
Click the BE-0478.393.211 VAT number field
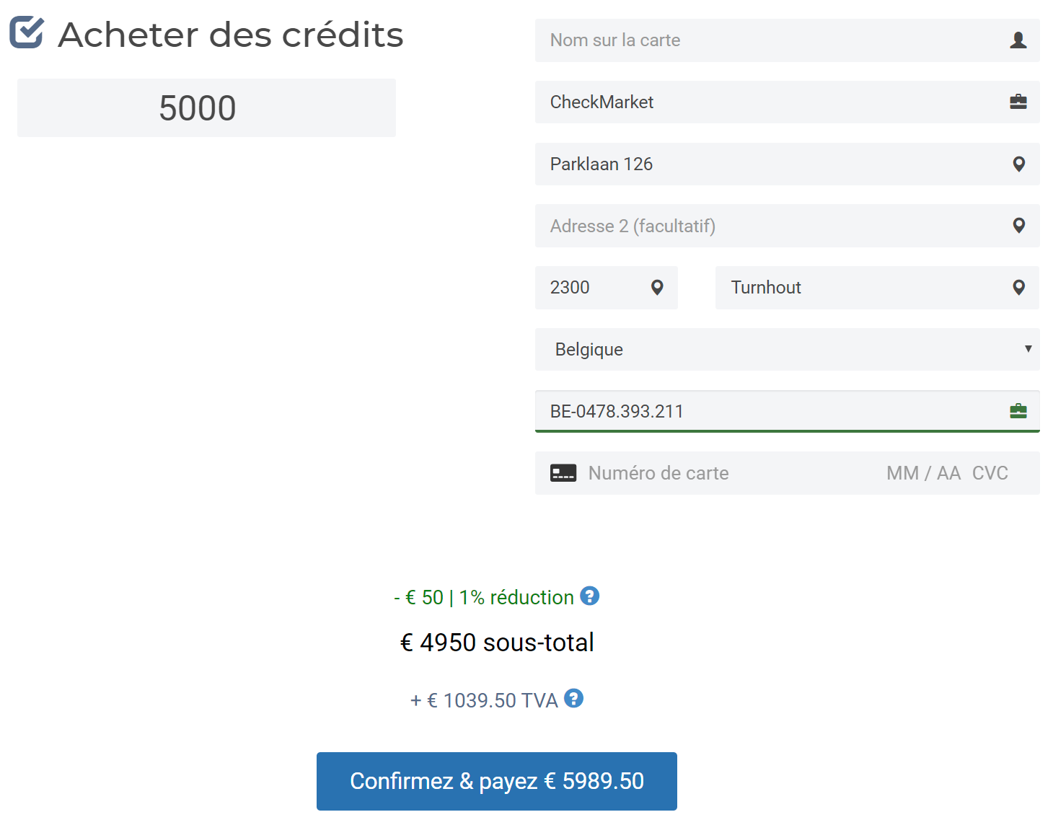pyautogui.click(x=787, y=411)
